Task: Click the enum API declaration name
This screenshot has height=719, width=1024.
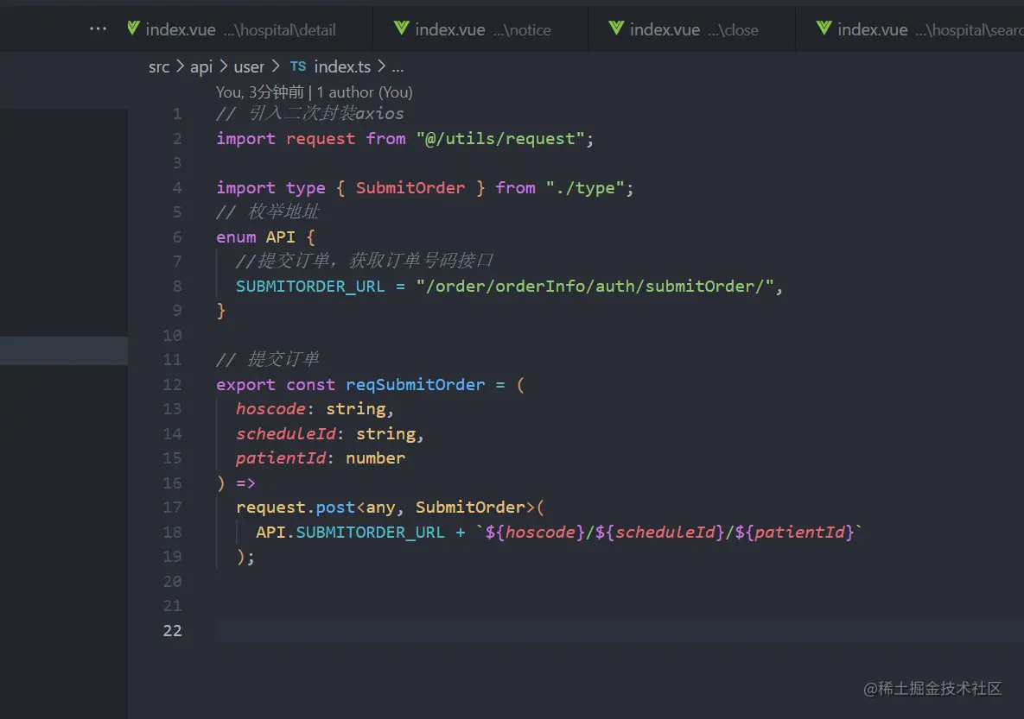Action: tap(280, 237)
